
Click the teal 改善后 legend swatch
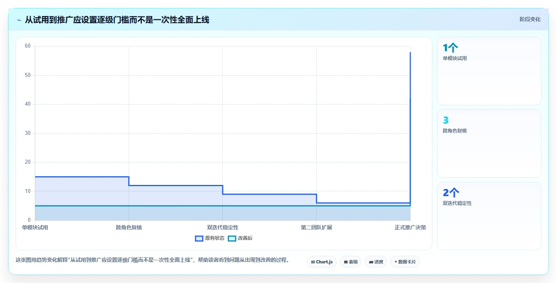point(232,238)
